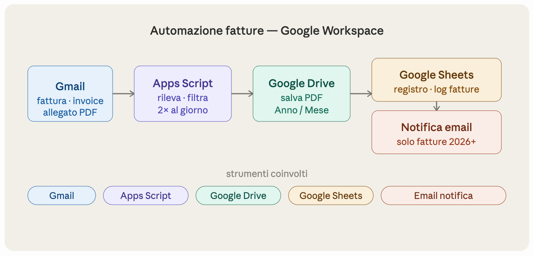This screenshot has height=256, width=533.
Task: Click the text 'allegato PDF'
Action: point(70,113)
